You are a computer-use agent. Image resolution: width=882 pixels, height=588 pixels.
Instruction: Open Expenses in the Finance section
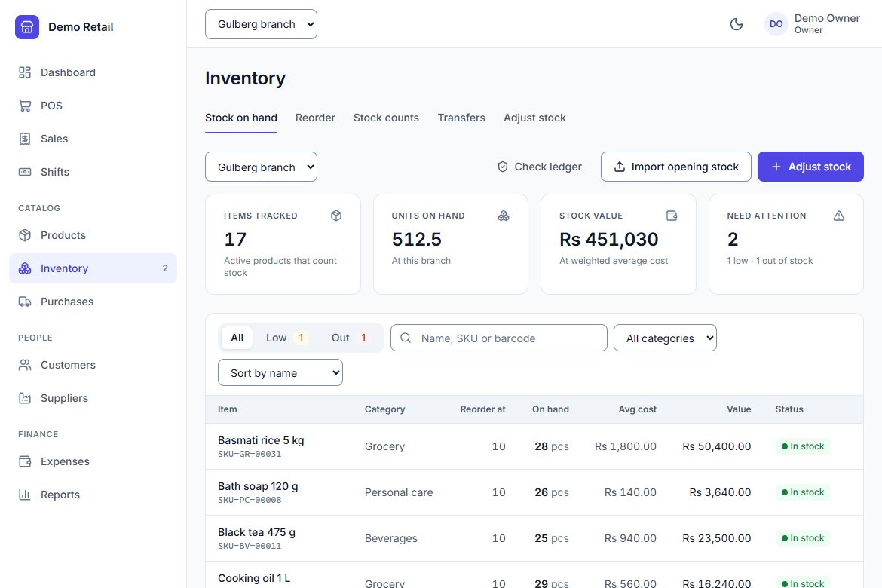coord(93,461)
